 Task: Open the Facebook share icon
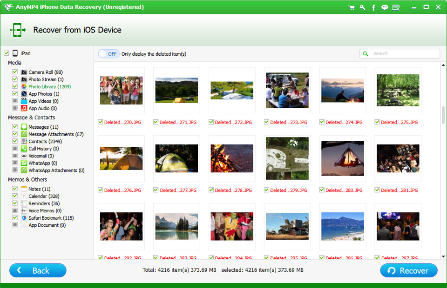(373, 7)
